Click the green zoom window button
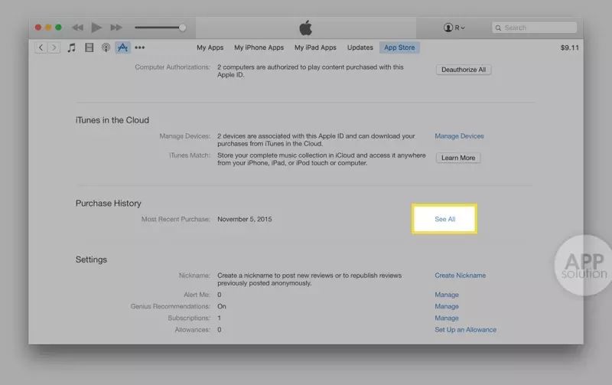The width and height of the screenshot is (612, 385). (59, 28)
